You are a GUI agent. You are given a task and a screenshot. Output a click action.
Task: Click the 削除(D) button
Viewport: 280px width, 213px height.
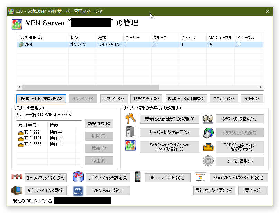point(252,99)
